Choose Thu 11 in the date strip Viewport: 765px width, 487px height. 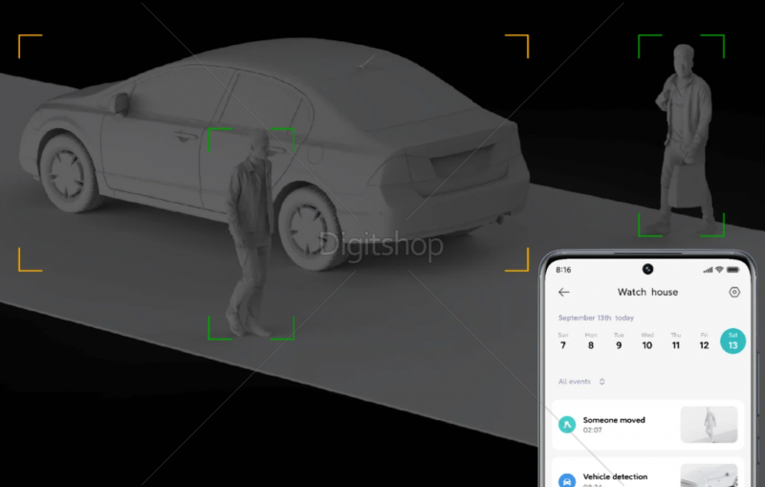(676, 342)
